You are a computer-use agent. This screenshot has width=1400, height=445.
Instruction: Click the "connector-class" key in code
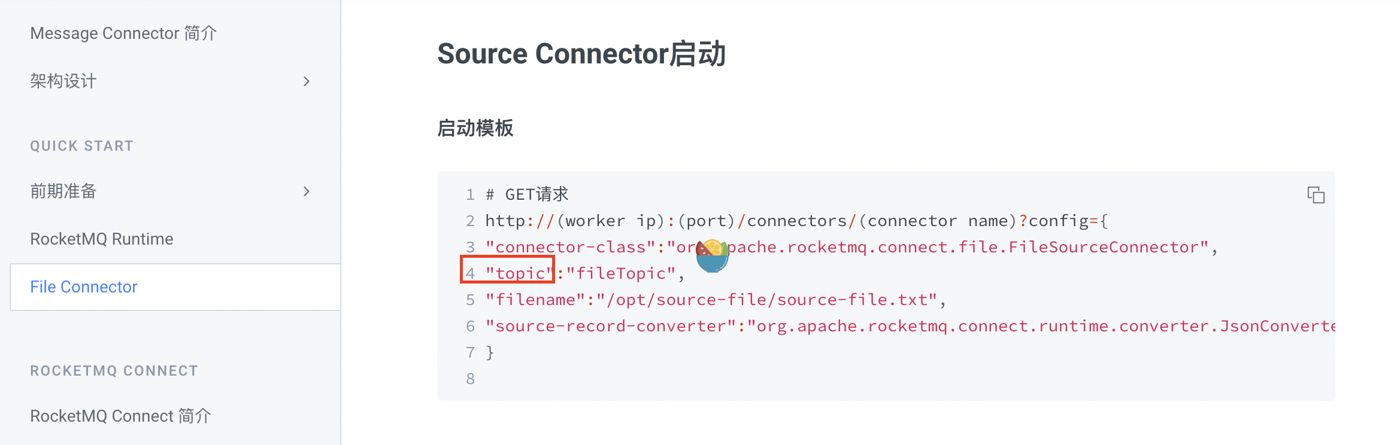570,247
